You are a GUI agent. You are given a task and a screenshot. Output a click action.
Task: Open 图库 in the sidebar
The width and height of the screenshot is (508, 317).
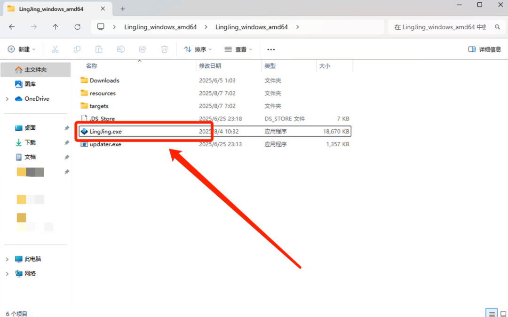point(30,84)
